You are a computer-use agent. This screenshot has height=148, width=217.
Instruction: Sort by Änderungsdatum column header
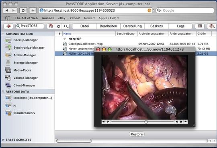[182, 33]
